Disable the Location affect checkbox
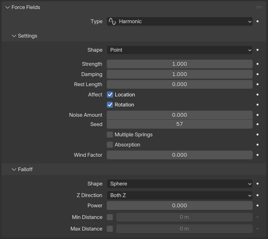 [x=110, y=95]
